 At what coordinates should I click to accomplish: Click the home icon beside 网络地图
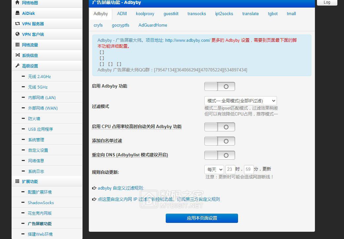[17, 2]
